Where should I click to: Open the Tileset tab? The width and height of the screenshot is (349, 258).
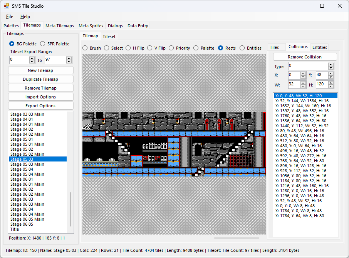click(109, 37)
